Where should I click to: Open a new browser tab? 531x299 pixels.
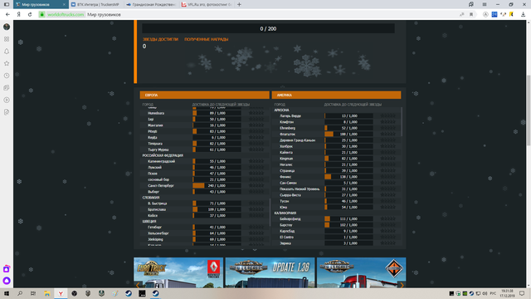click(x=239, y=4)
